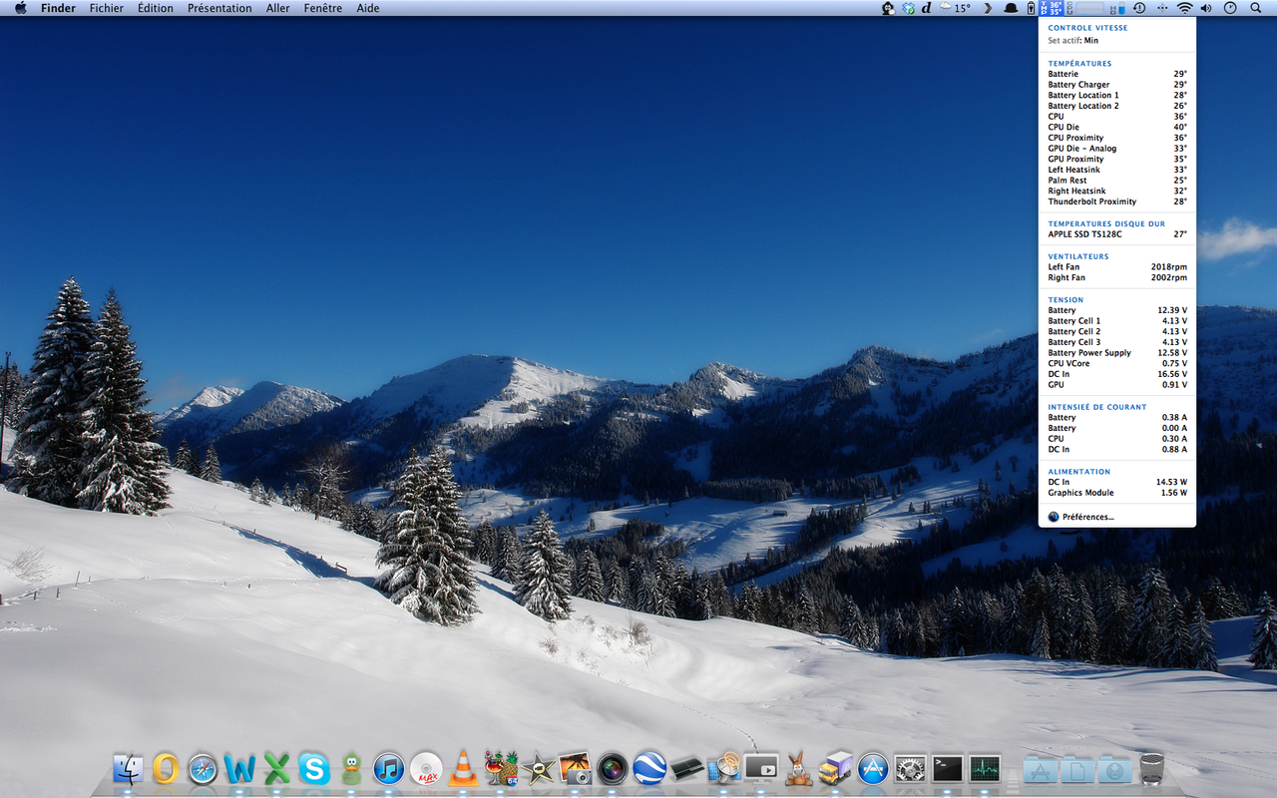
Task: Open System Preferences gear in Dock
Action: coord(910,768)
